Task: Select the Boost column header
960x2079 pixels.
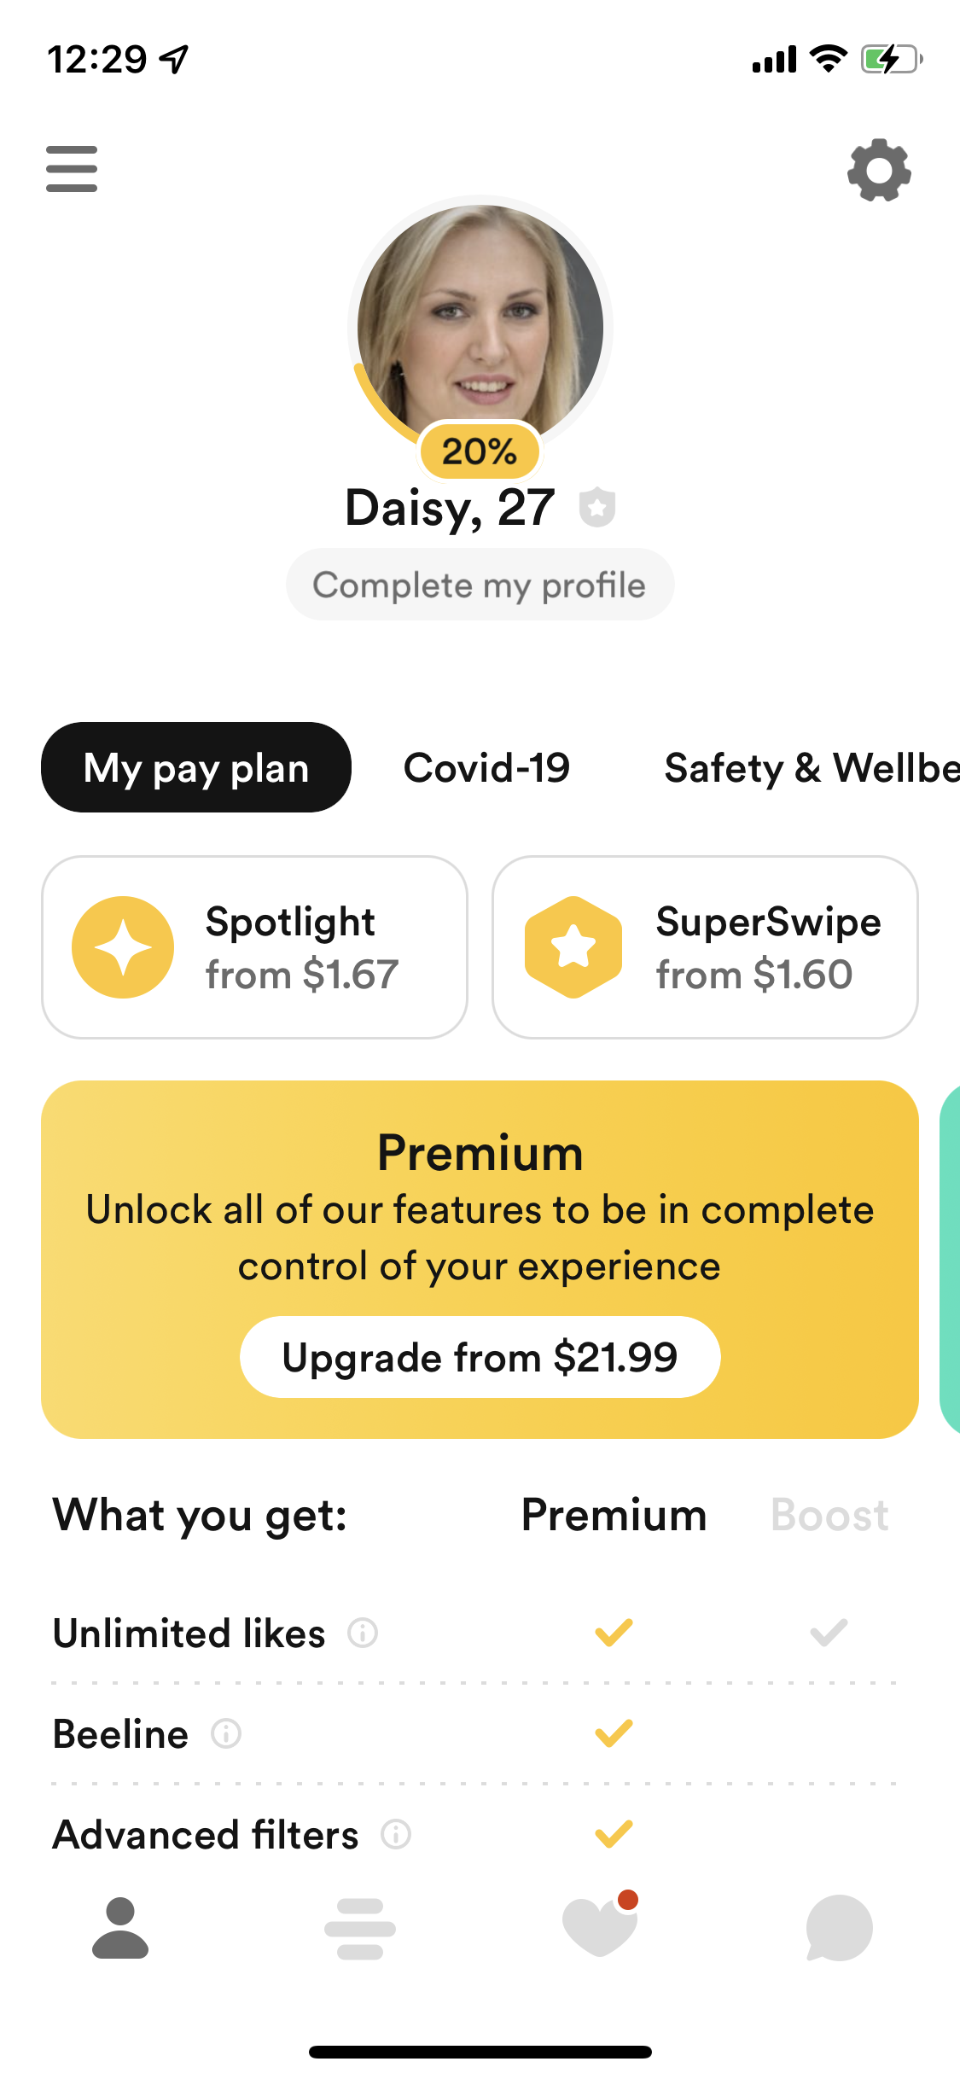Action: (x=829, y=1516)
